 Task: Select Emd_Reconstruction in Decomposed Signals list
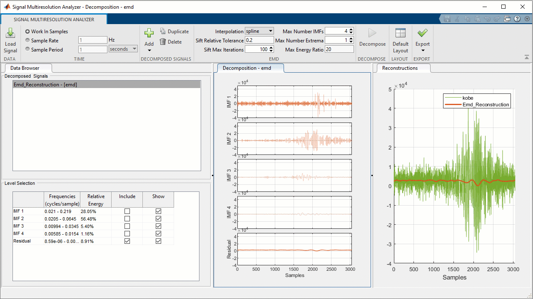coord(46,84)
